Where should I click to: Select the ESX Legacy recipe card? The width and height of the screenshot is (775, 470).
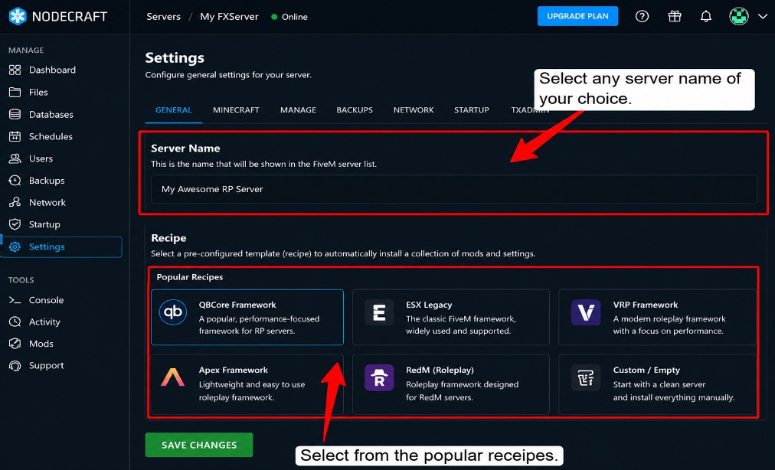[451, 317]
